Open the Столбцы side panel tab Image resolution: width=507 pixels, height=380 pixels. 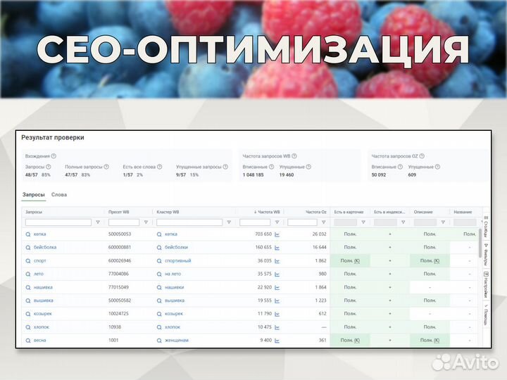(486, 227)
